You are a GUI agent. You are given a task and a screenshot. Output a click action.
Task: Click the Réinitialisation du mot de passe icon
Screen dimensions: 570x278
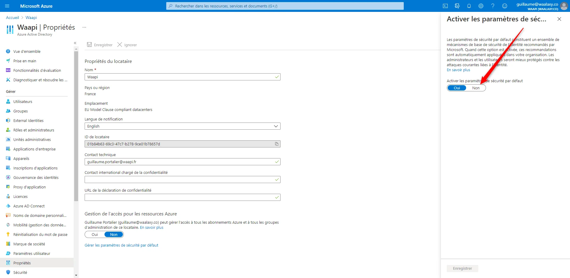(8, 234)
